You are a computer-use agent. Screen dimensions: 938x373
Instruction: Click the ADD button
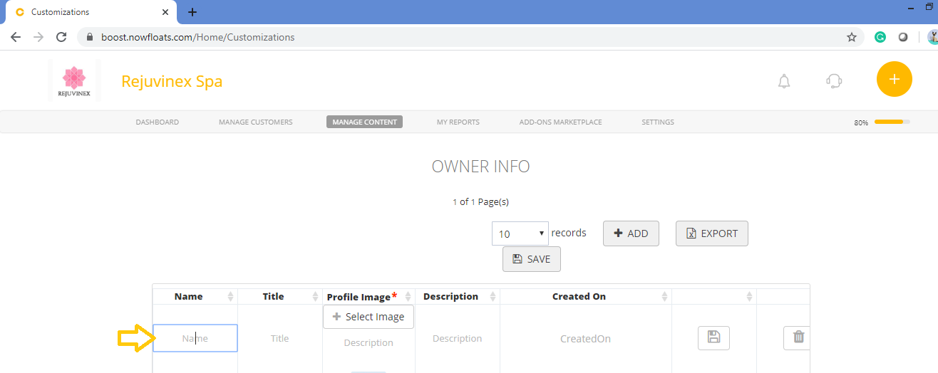pos(631,233)
